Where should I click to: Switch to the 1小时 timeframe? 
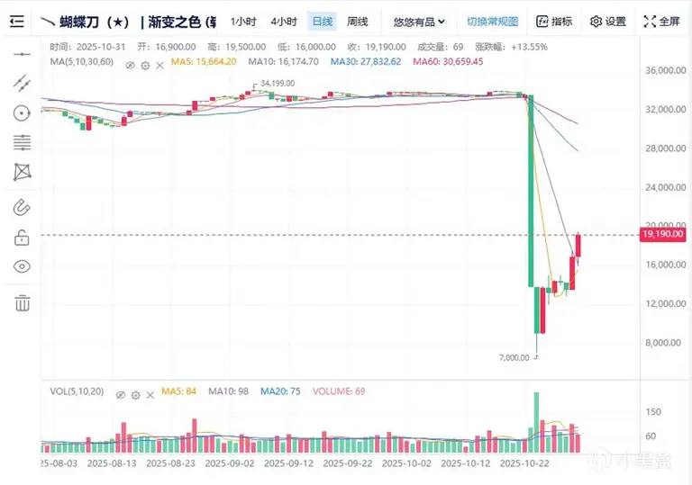coord(243,22)
